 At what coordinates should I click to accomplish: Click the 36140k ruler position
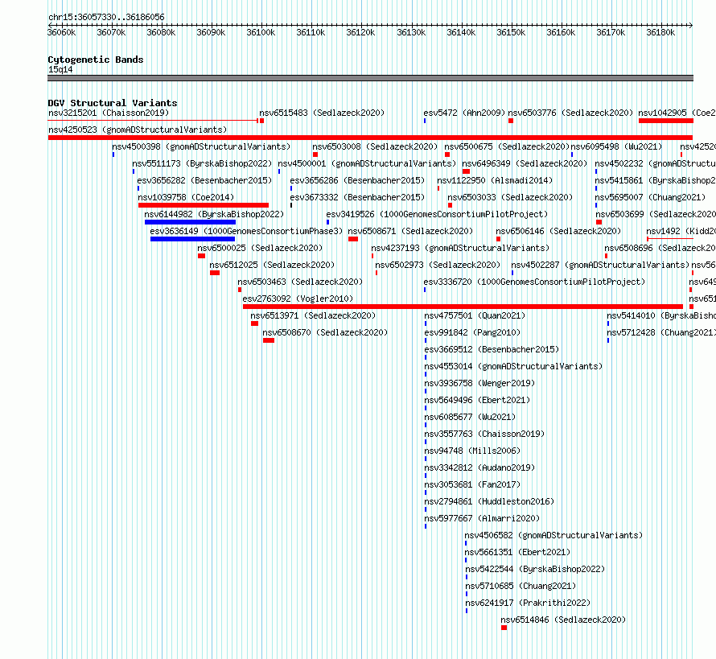click(x=461, y=32)
